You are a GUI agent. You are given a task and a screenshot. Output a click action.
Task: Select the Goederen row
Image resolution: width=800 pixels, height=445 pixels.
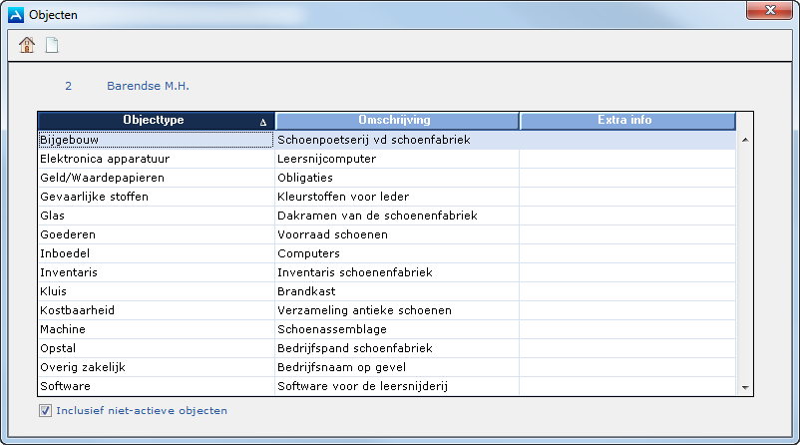pyautogui.click(x=387, y=234)
